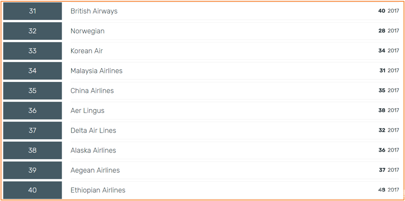The image size is (405, 201).
Task: Select the Aer Lingus name
Action: pos(88,111)
